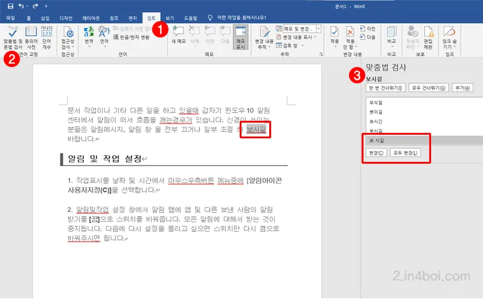
Task: Click the 변경(C) change button
Action: 376,153
